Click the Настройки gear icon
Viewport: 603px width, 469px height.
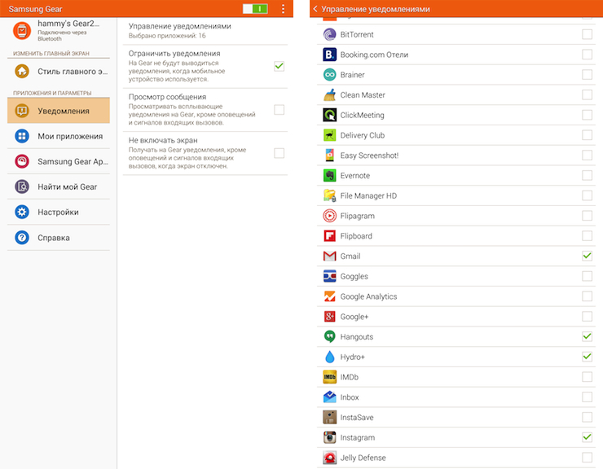tap(22, 213)
